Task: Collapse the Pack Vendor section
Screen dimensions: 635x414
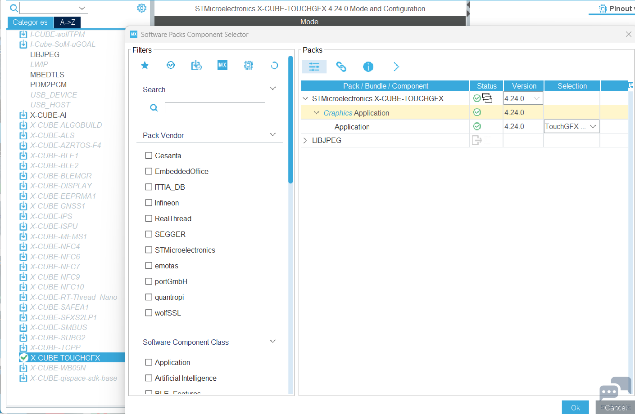Action: coord(272,134)
